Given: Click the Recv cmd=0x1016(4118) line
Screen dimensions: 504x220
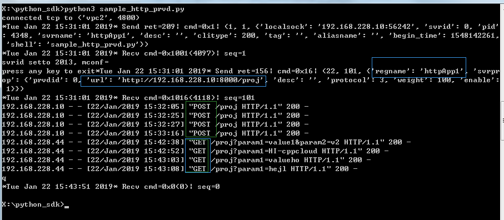Looking at the screenshot, I should [x=128, y=98].
